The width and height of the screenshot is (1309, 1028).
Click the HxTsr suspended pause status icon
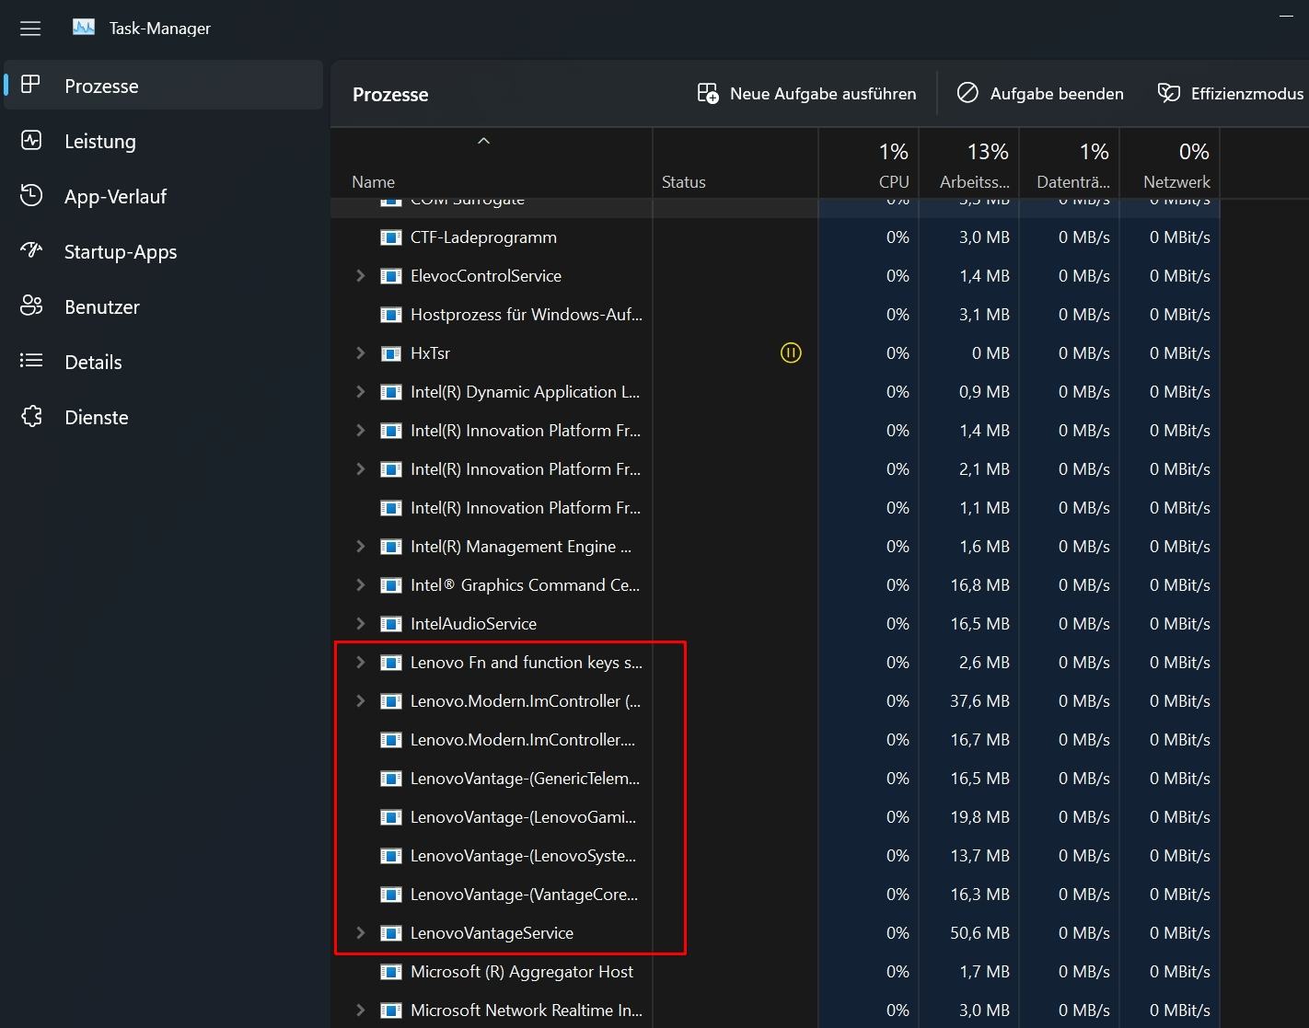[791, 352]
